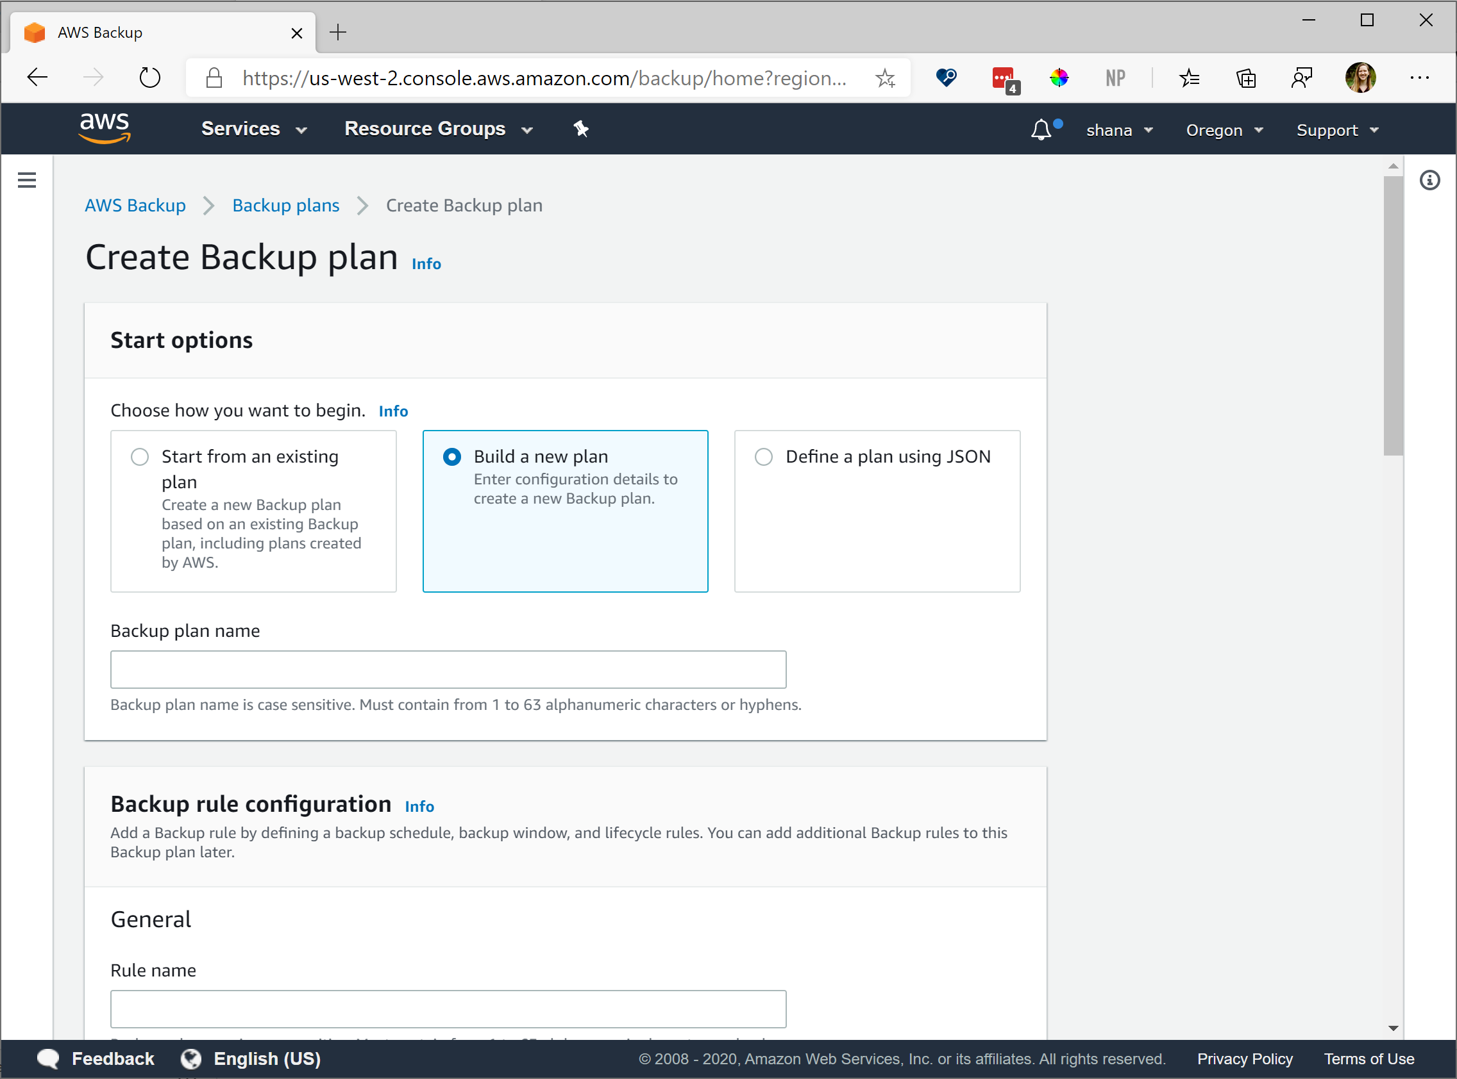Click the pin/pushpin icon in navbar
1457x1079 pixels.
580,128
